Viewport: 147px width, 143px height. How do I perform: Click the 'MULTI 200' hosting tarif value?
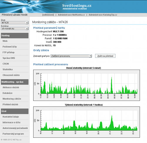coord(58,31)
